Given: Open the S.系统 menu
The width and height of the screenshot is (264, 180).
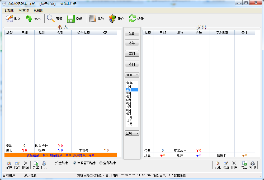Looking at the screenshot, I should tap(9, 11).
